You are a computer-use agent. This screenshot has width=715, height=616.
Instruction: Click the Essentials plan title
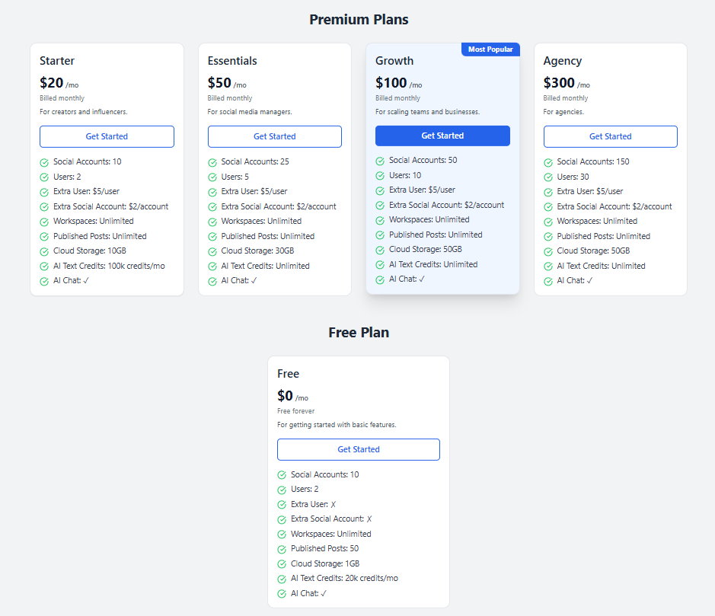tap(232, 61)
